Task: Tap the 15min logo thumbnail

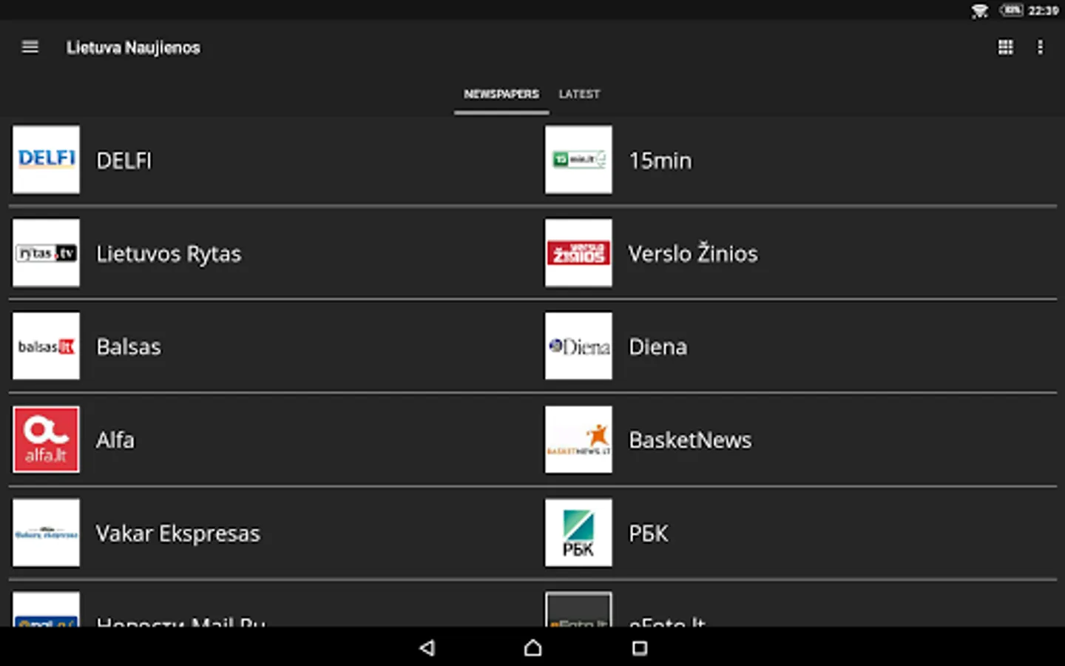Action: tap(578, 160)
